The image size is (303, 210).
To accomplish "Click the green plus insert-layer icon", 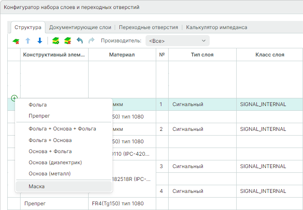I will tap(14, 98).
